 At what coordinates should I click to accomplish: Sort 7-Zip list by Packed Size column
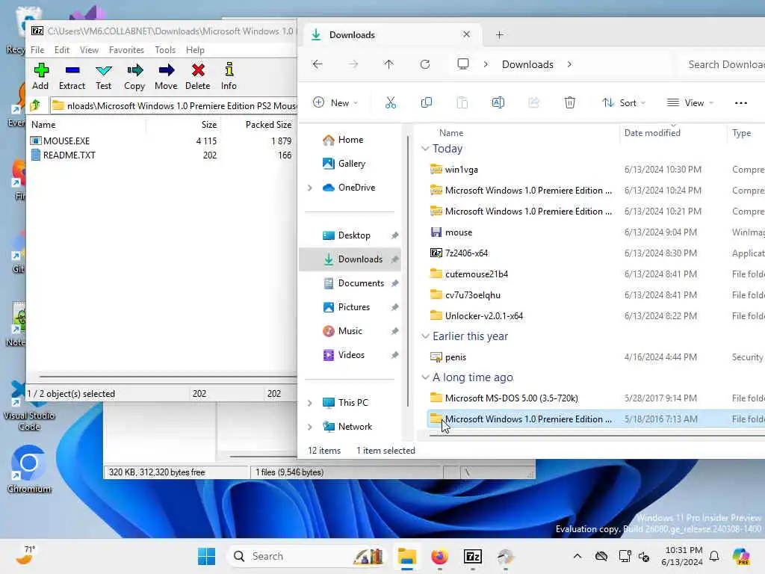268,125
